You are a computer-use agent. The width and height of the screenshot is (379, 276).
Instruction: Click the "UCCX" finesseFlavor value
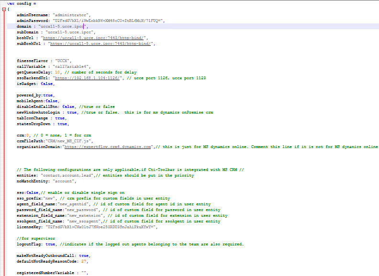click(63, 61)
